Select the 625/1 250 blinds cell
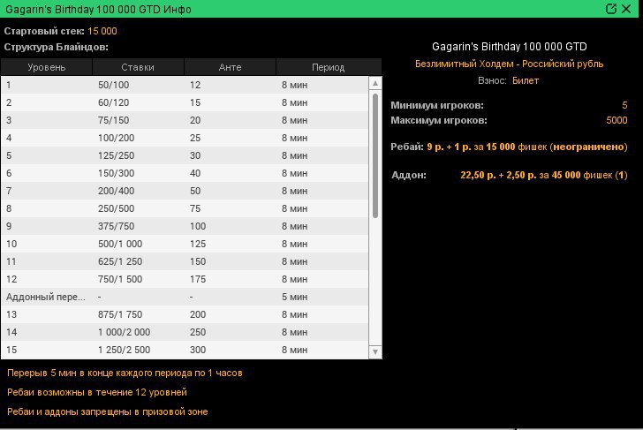Image resolution: width=643 pixels, height=430 pixels. pos(120,261)
